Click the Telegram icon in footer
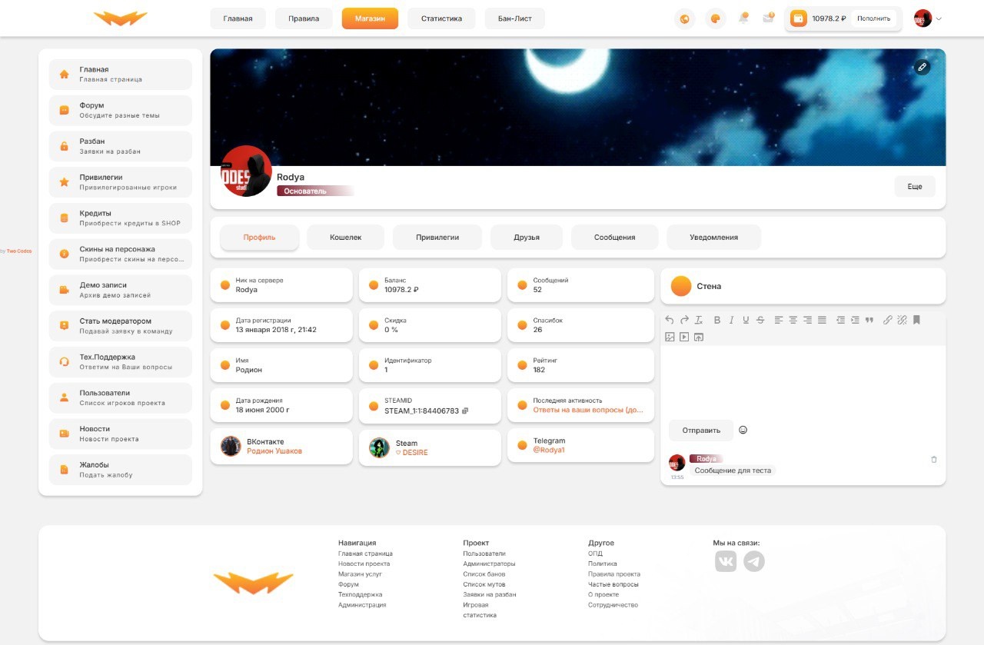Viewport: 984px width, 645px height. (754, 562)
